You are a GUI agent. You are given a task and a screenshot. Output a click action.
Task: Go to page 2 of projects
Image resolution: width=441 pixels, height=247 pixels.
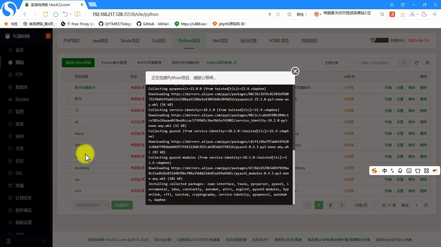330,205
